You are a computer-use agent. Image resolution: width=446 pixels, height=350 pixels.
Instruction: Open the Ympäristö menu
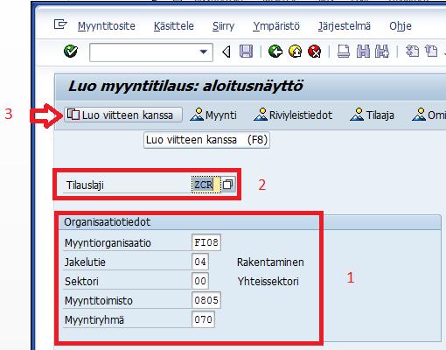point(276,26)
